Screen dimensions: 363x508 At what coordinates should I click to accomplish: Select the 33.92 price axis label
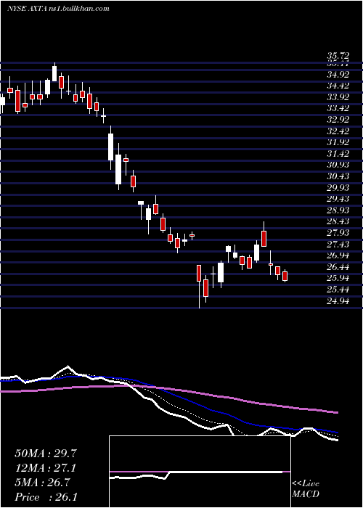(338, 97)
